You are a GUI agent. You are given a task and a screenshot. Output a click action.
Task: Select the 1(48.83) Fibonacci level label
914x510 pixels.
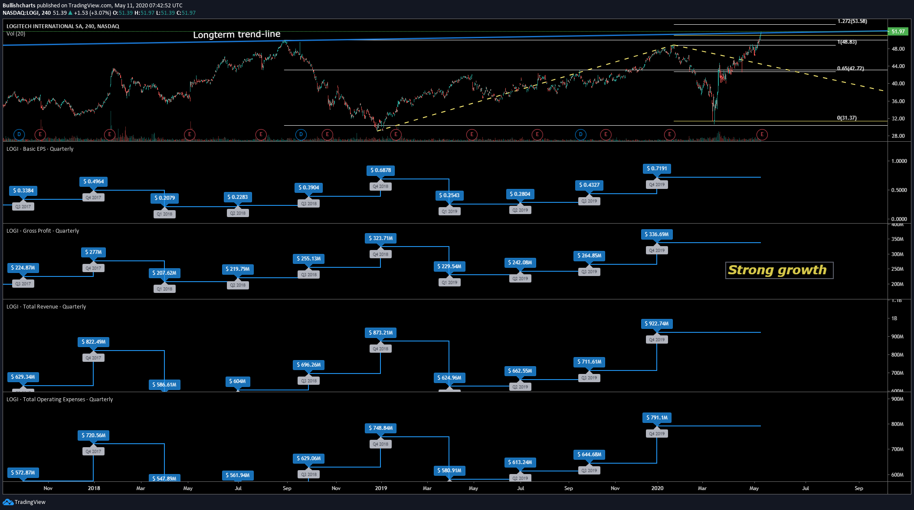pyautogui.click(x=847, y=42)
